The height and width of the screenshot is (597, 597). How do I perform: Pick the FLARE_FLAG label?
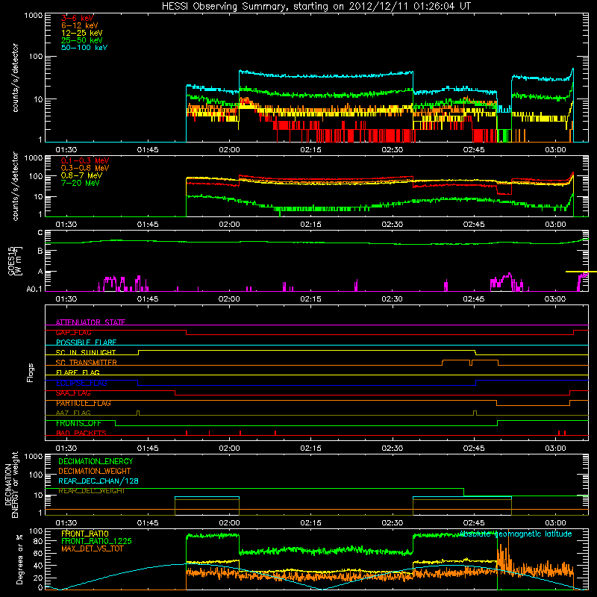click(78, 372)
